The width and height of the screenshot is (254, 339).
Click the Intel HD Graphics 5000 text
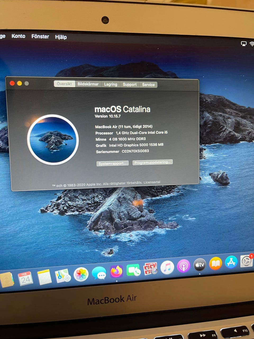point(136,145)
